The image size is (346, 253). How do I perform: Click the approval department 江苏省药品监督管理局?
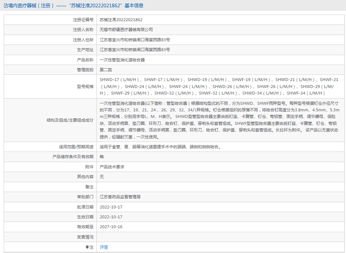120,197
